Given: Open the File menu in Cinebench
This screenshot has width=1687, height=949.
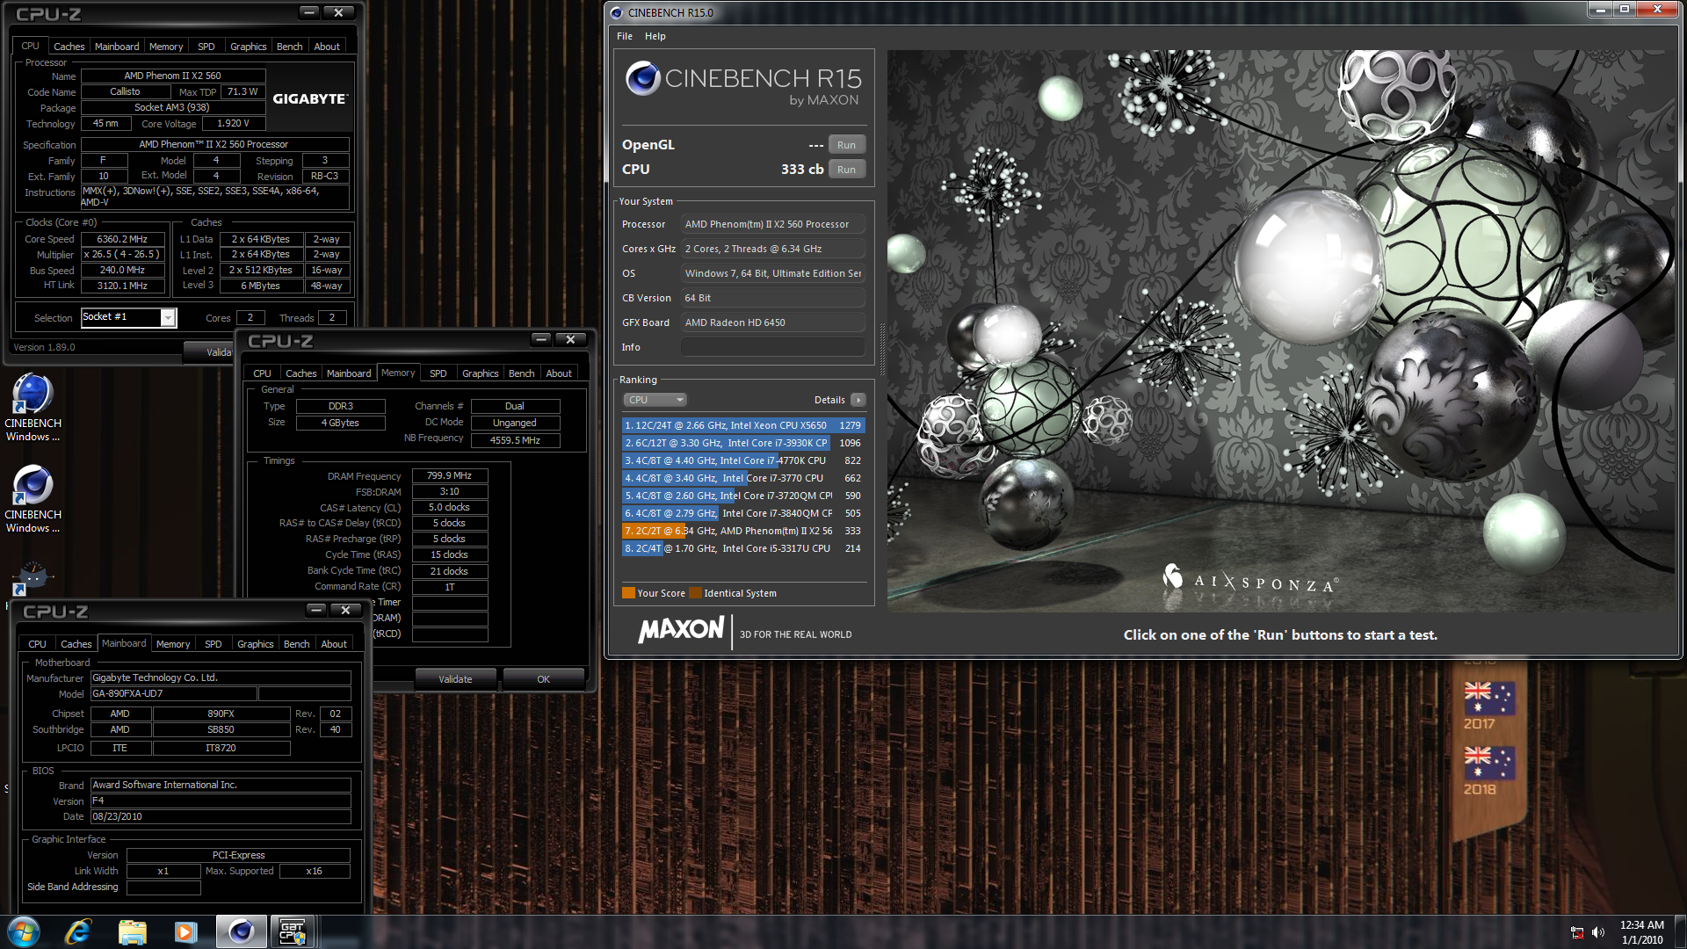Looking at the screenshot, I should [625, 36].
